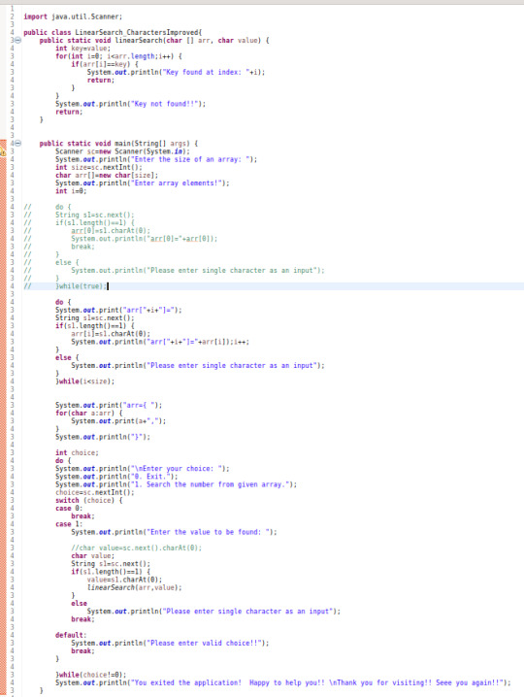Click the 'for(char a:arr)' loop line
Screen dimensions: 524x697
pos(89,414)
